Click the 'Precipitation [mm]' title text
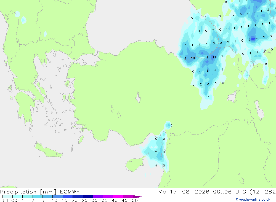276x202 pixels. (28, 192)
